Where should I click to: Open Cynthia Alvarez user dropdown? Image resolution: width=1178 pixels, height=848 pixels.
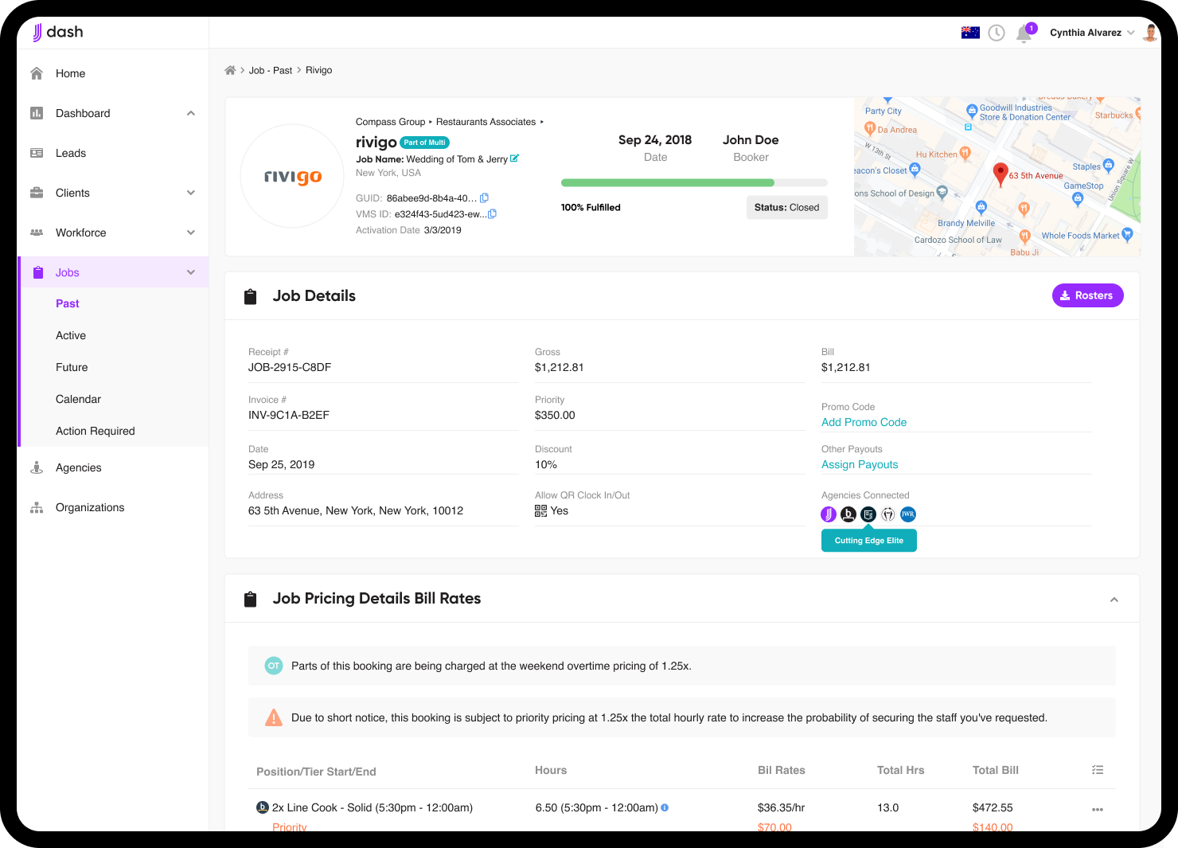point(1092,33)
